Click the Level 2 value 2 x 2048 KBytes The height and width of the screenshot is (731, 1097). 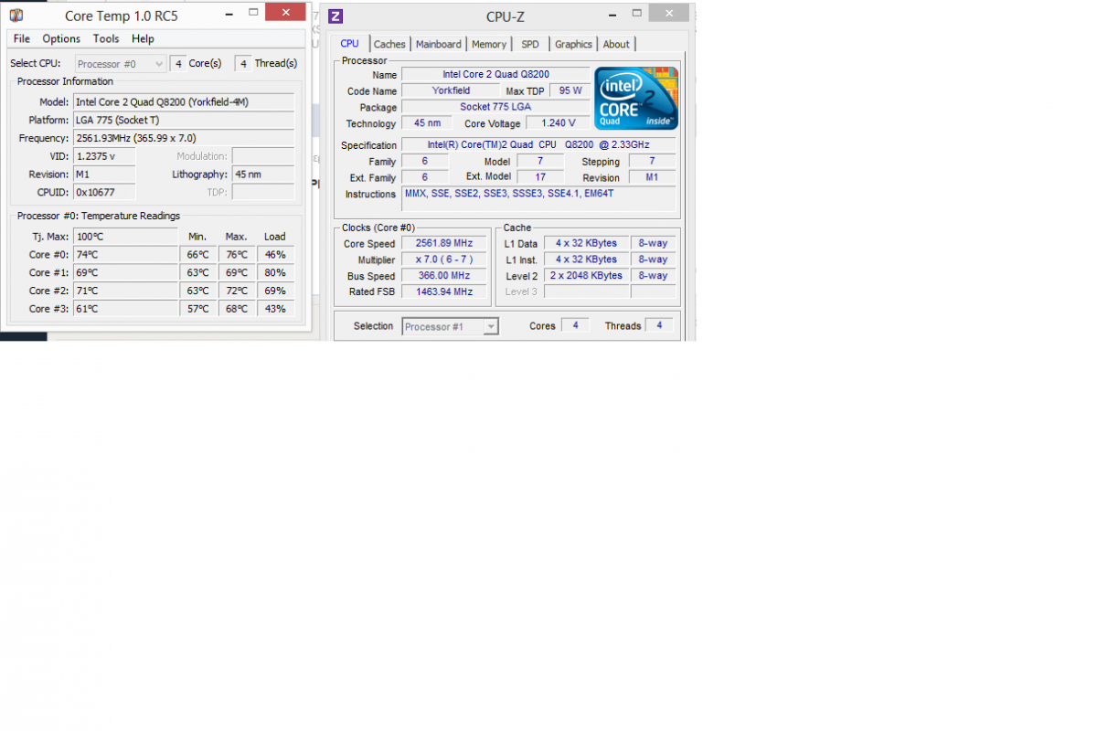(x=586, y=275)
